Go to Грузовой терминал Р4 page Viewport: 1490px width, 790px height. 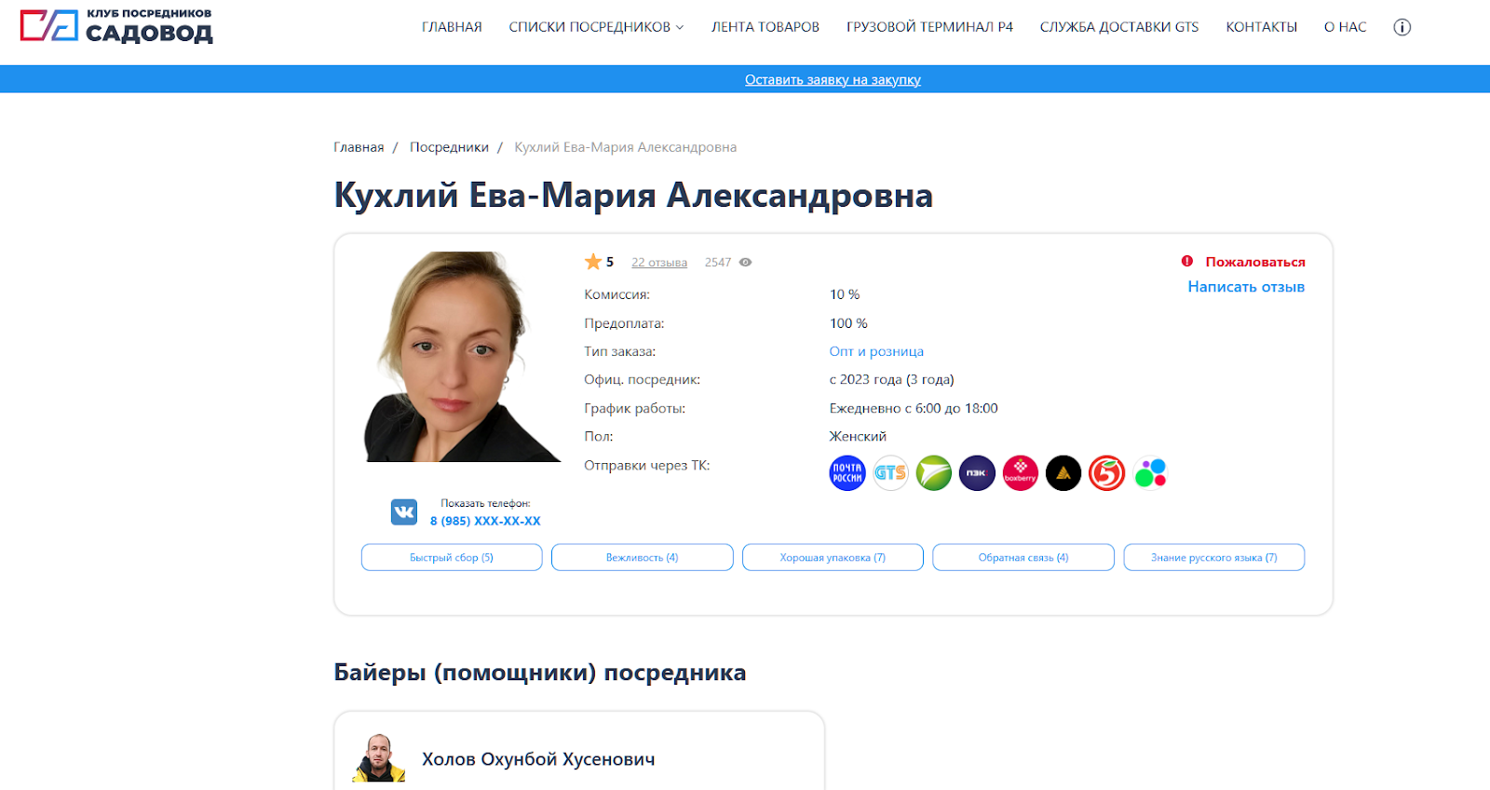coord(928,27)
